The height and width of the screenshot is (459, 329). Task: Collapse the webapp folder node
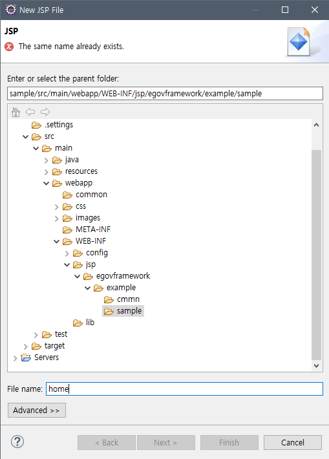(47, 183)
